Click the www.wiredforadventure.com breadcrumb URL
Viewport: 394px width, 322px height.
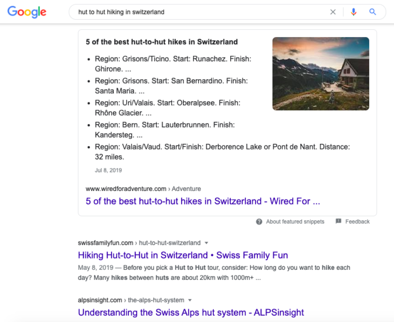(x=126, y=189)
